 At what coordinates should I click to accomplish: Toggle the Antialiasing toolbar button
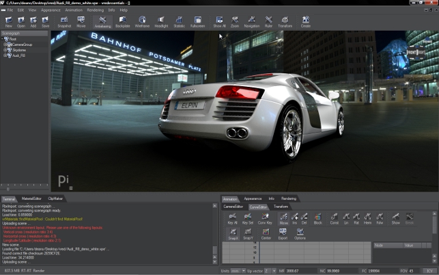tap(102, 21)
